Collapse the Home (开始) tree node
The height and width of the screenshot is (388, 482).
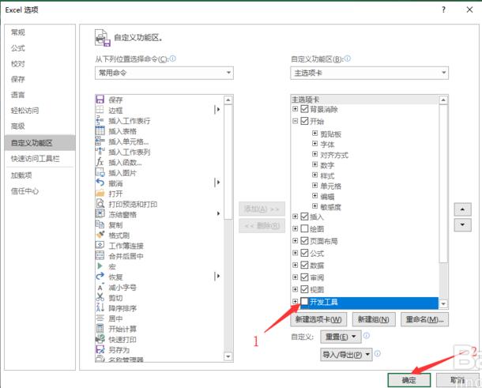(295, 121)
